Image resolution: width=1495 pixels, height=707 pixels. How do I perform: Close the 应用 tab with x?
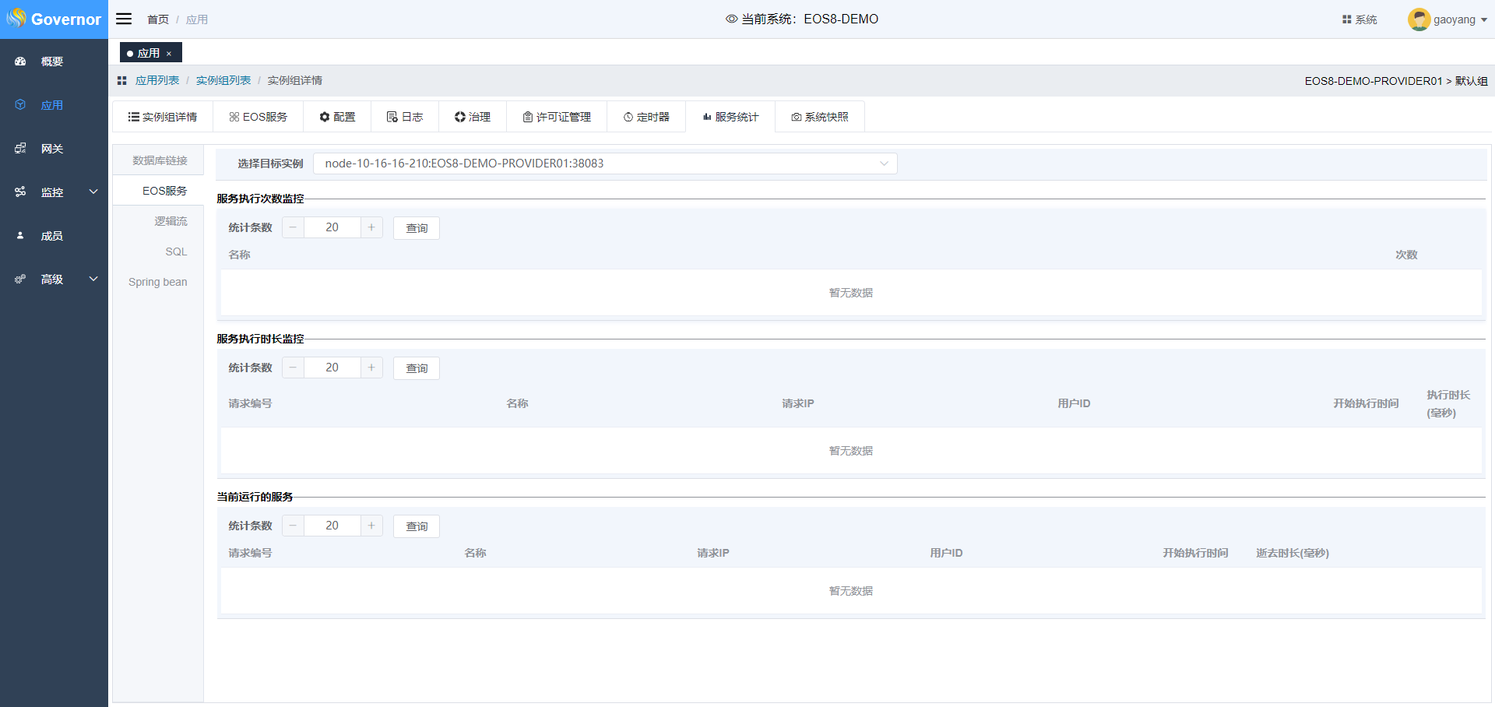point(169,54)
